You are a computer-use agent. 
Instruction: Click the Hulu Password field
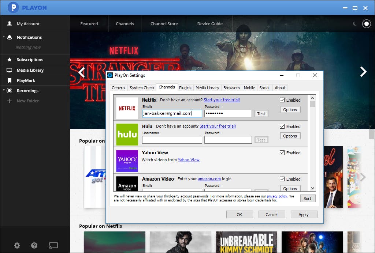pos(228,140)
